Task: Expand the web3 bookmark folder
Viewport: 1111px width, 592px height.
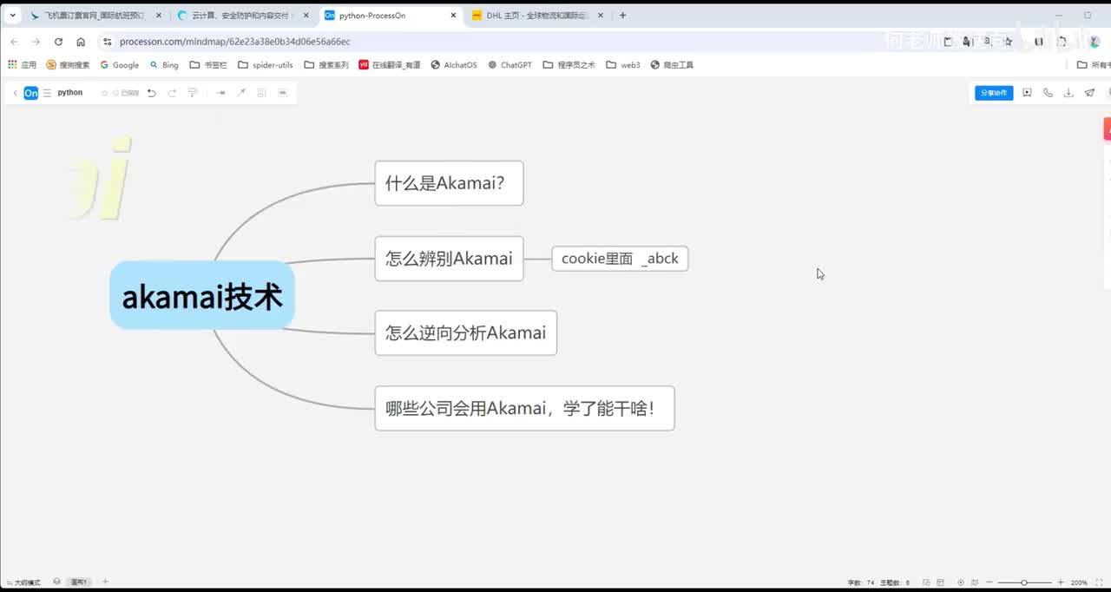Action: point(623,65)
